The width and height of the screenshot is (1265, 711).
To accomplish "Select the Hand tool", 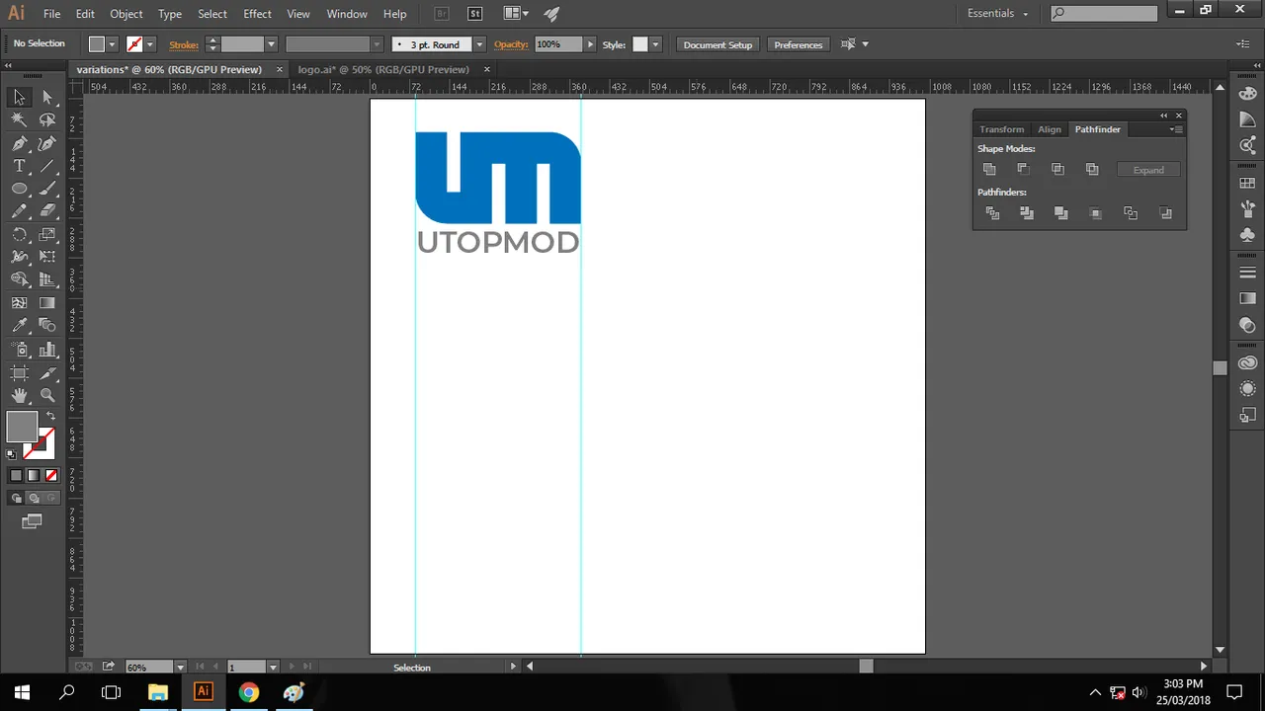I will click(x=19, y=395).
